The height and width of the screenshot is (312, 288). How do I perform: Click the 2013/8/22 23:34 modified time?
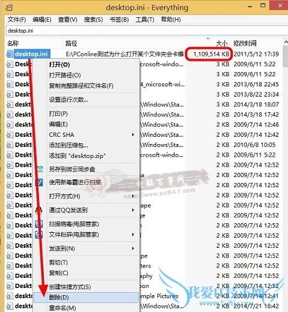[256, 94]
